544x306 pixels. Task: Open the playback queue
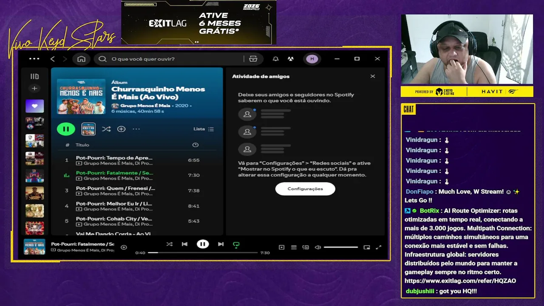coord(294,247)
